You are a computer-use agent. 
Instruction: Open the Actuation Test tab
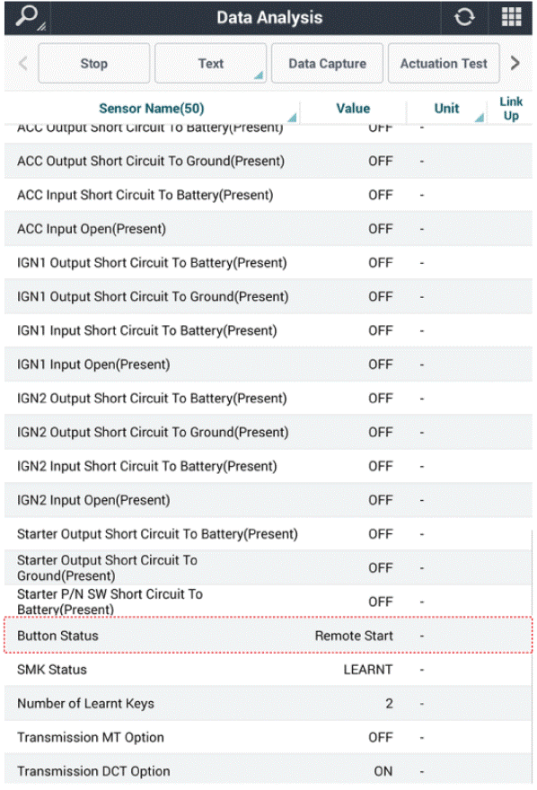click(444, 64)
